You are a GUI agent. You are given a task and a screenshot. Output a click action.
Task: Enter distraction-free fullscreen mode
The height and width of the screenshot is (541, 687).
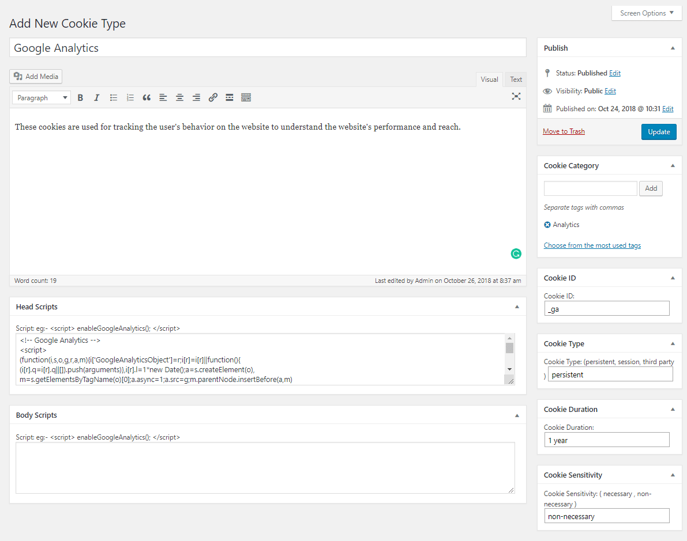point(516,97)
